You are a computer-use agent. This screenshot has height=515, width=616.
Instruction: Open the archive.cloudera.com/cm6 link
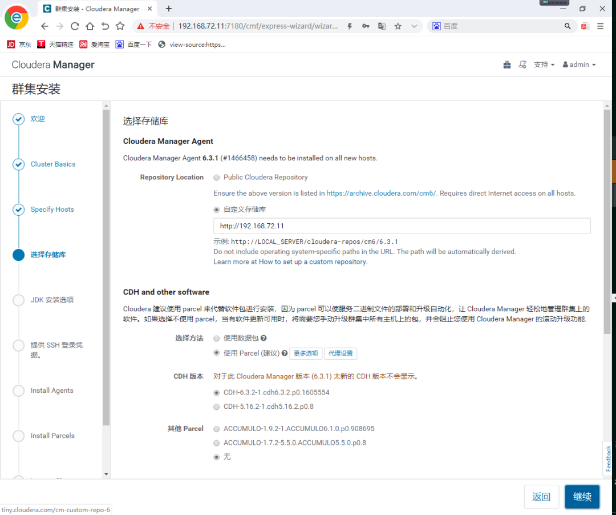click(x=381, y=194)
